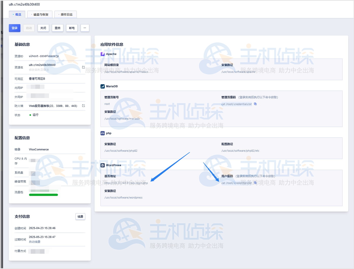Click the php82 install path value
The image size is (354, 269).
coord(121,151)
